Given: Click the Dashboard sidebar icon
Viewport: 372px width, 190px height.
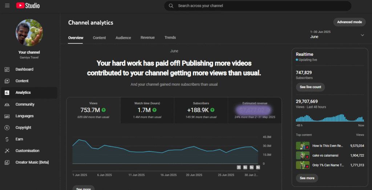Looking at the screenshot, I should pyautogui.click(x=7, y=69).
